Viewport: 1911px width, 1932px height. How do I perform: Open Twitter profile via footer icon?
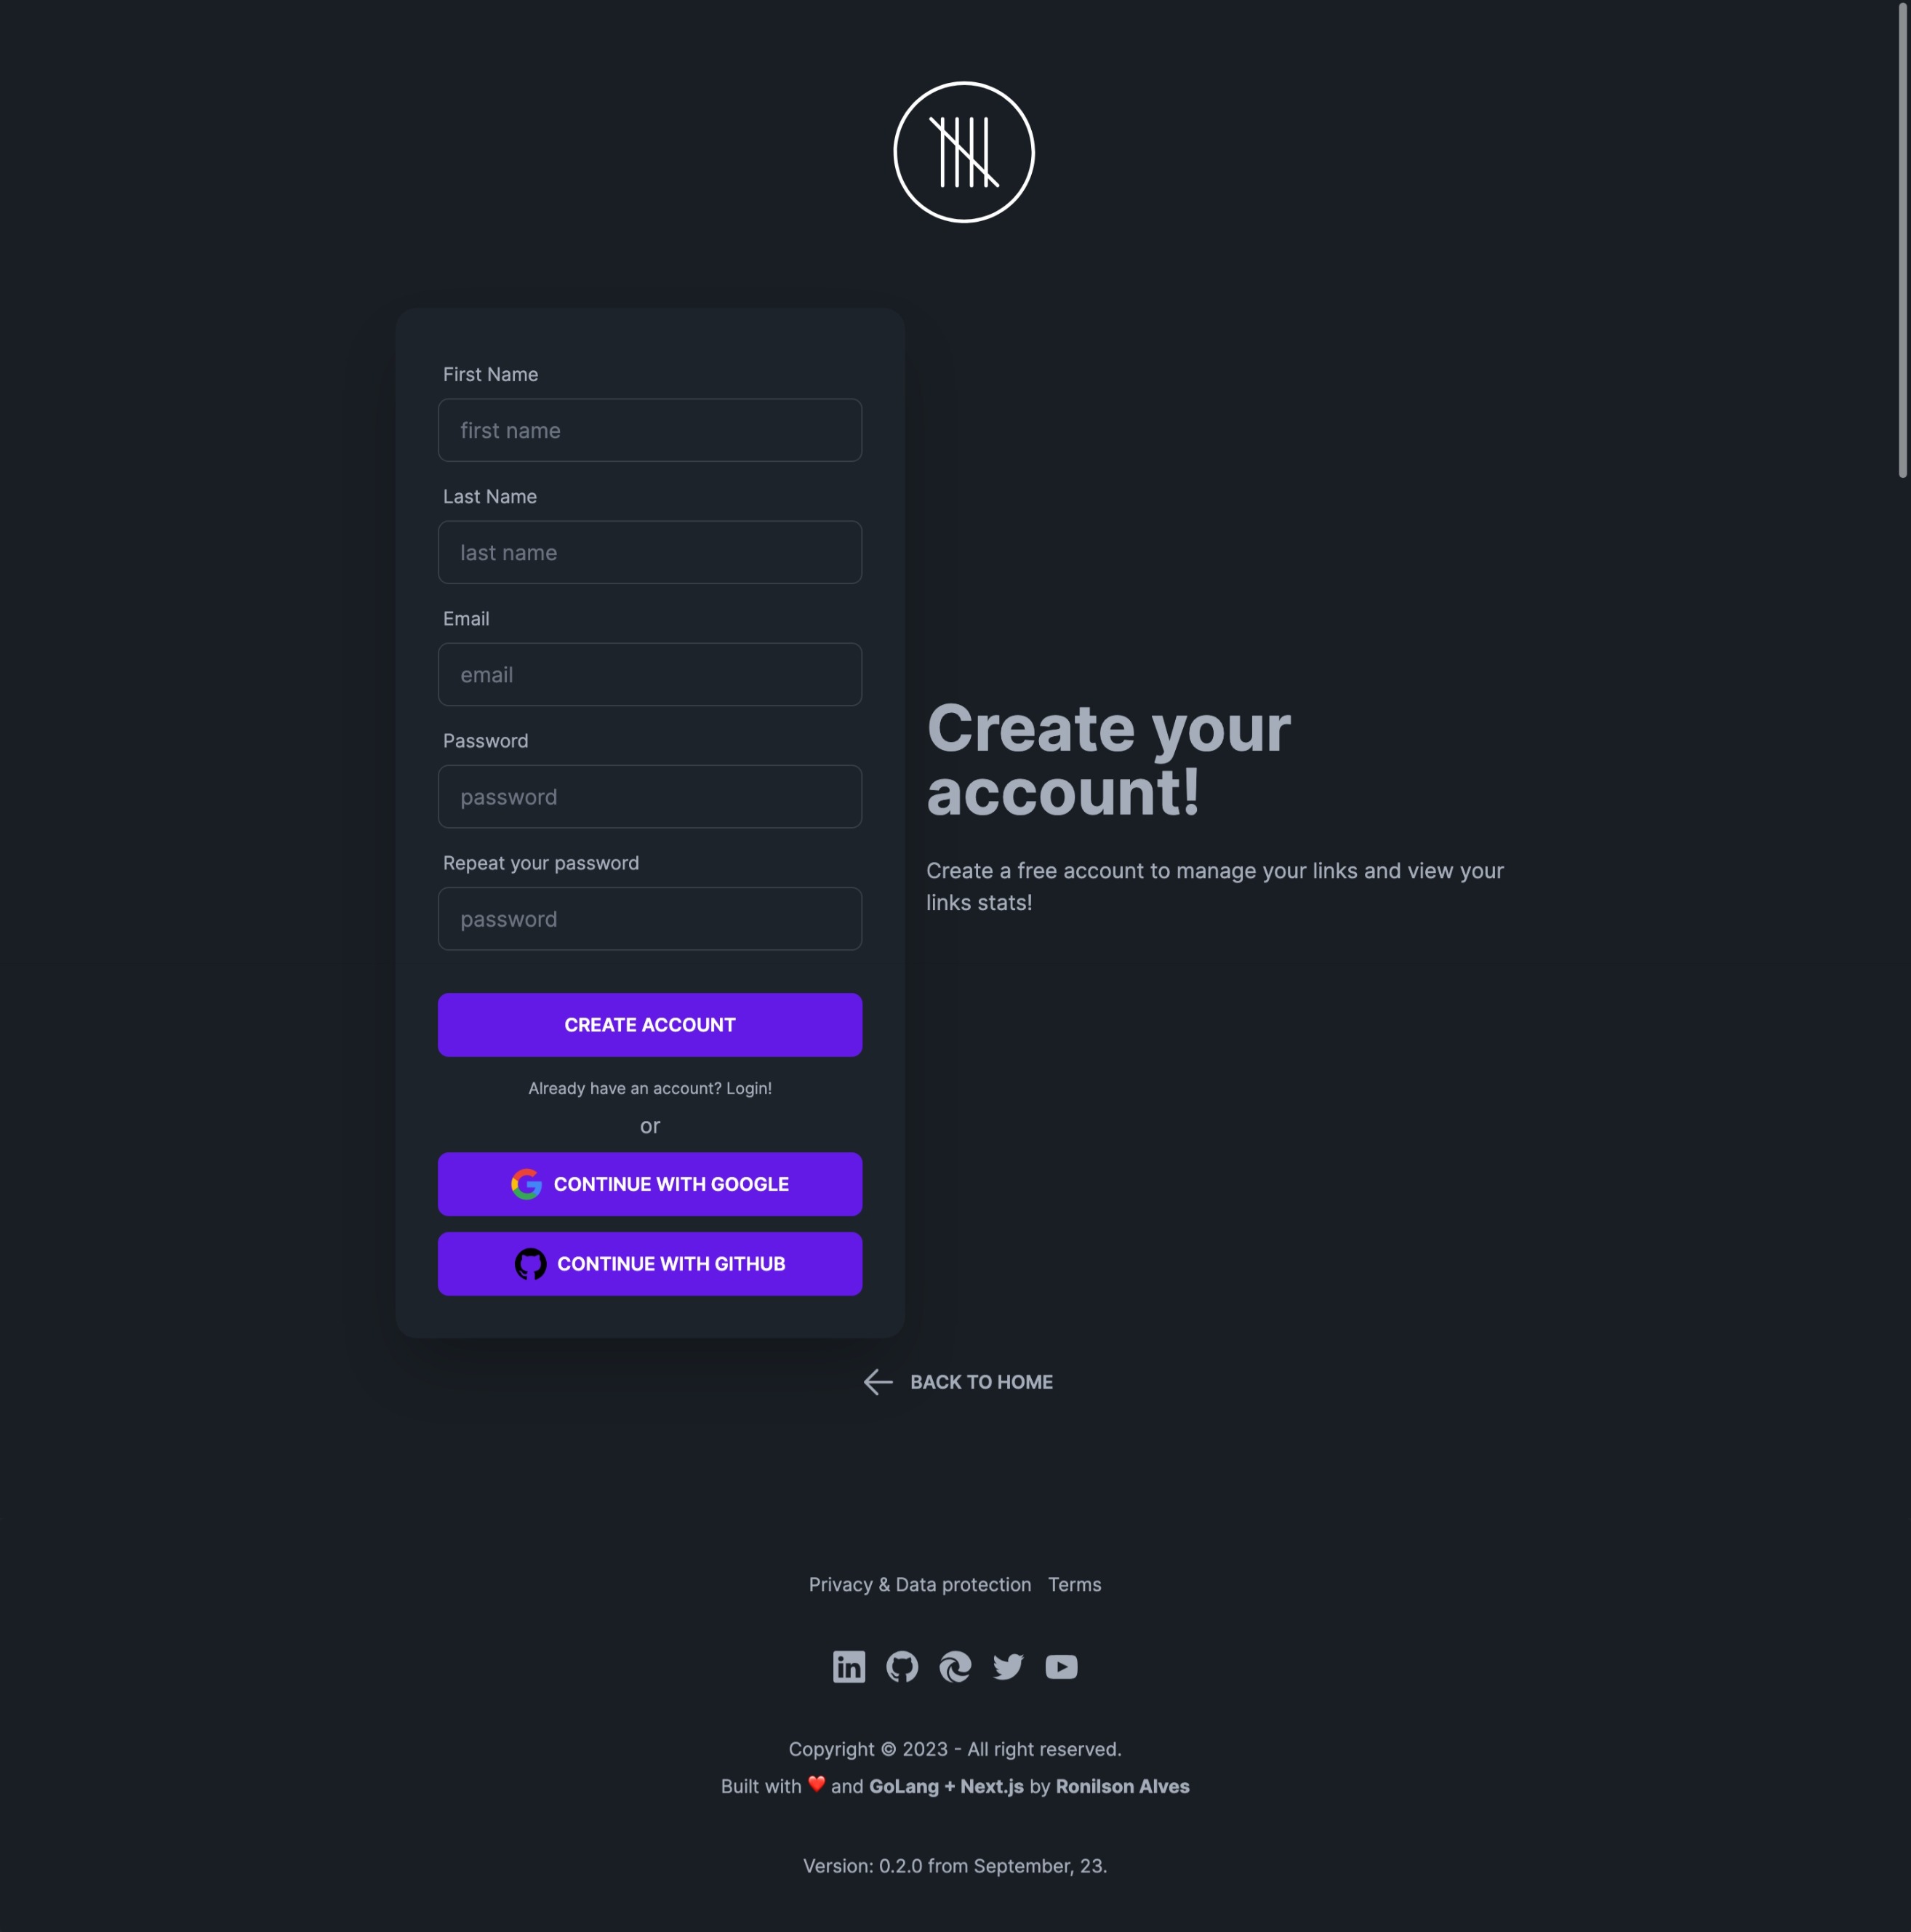pos(1008,1666)
